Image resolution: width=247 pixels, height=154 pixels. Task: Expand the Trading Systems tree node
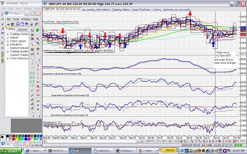point(8,52)
